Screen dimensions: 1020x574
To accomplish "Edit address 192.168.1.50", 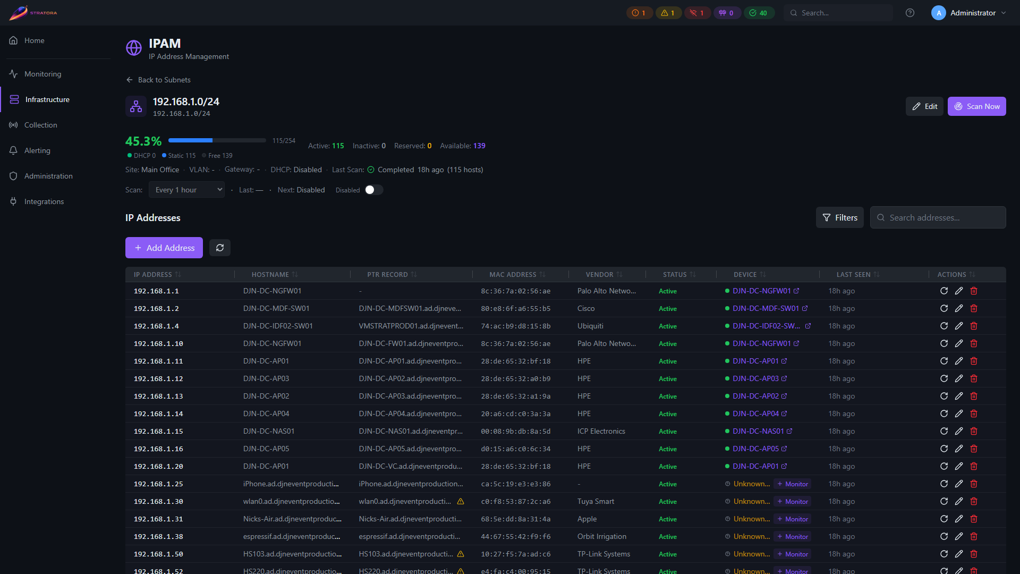I will [x=959, y=554].
